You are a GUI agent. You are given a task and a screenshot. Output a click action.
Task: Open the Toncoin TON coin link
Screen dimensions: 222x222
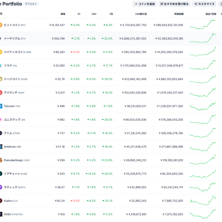12,106
